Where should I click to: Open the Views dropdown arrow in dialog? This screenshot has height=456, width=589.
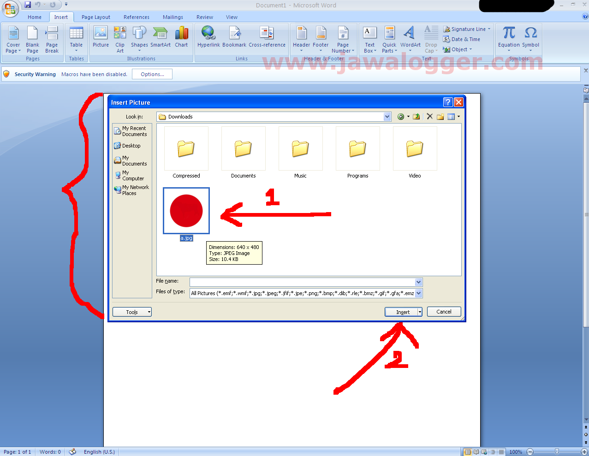[458, 117]
